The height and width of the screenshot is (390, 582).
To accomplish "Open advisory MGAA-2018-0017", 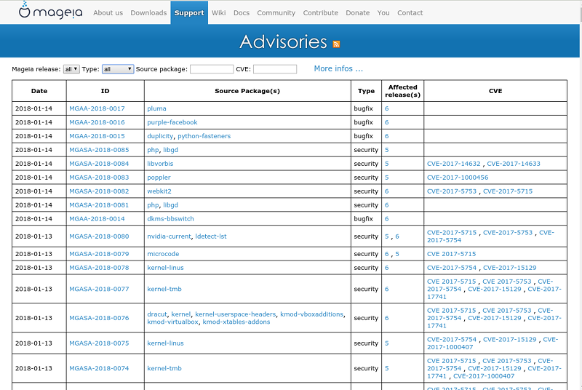I will 97,108.
